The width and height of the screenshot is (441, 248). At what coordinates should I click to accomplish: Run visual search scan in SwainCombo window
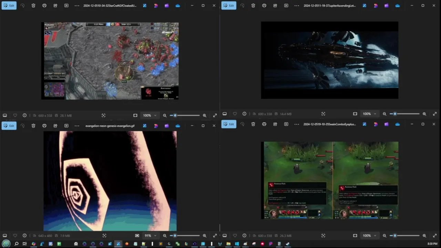pyautogui.click(x=323, y=236)
